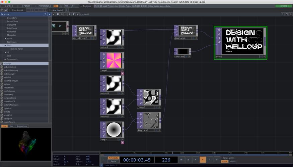Click the Pane Layout label button
293x167 pixels.
(17, 10)
